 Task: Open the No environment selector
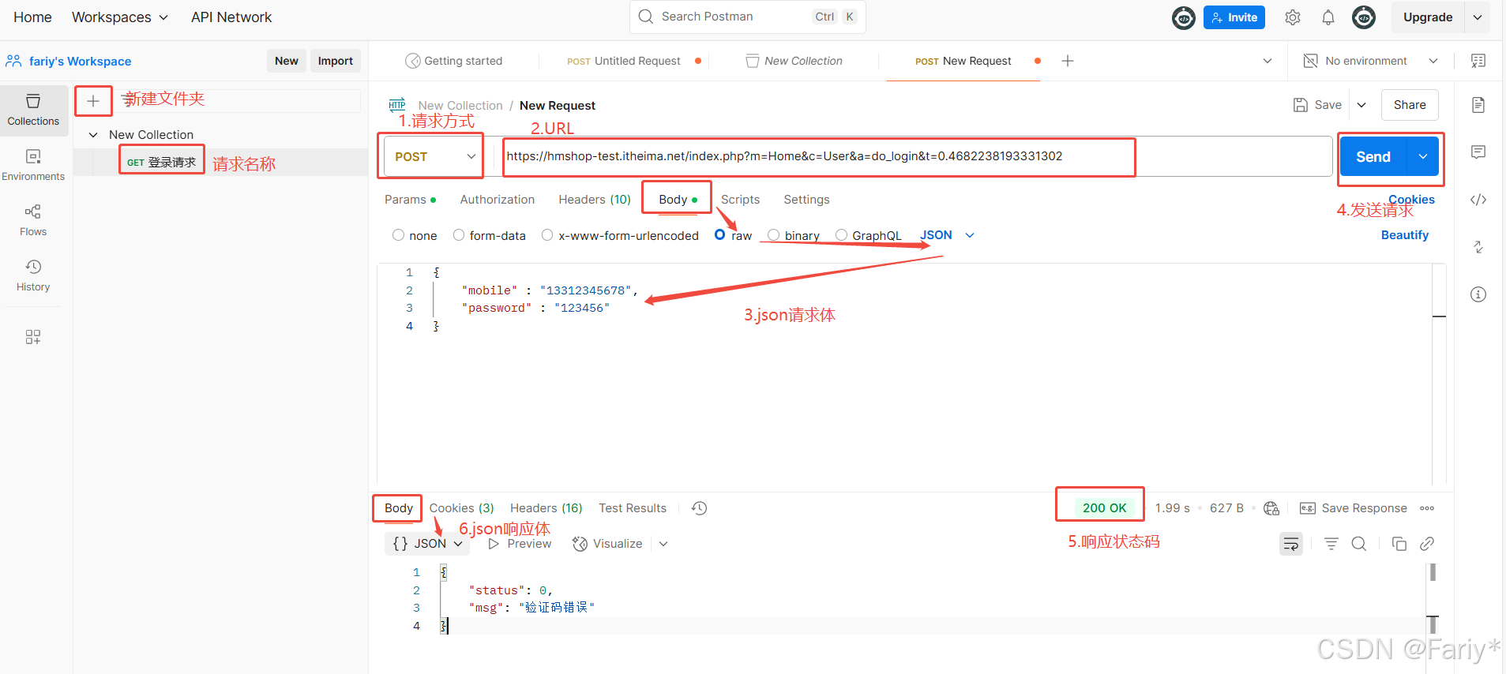[x=1370, y=61]
